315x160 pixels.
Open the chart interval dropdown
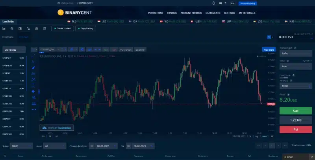61,50
